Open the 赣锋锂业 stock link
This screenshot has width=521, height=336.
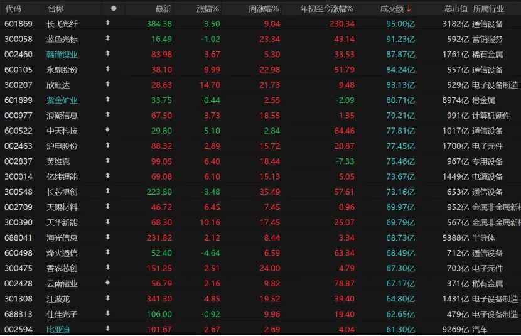pyautogui.click(x=62, y=55)
